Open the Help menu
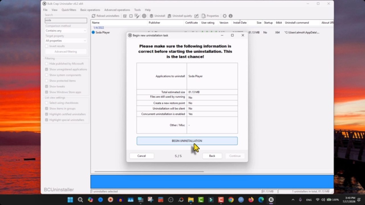The image size is (365, 205). 148,10
